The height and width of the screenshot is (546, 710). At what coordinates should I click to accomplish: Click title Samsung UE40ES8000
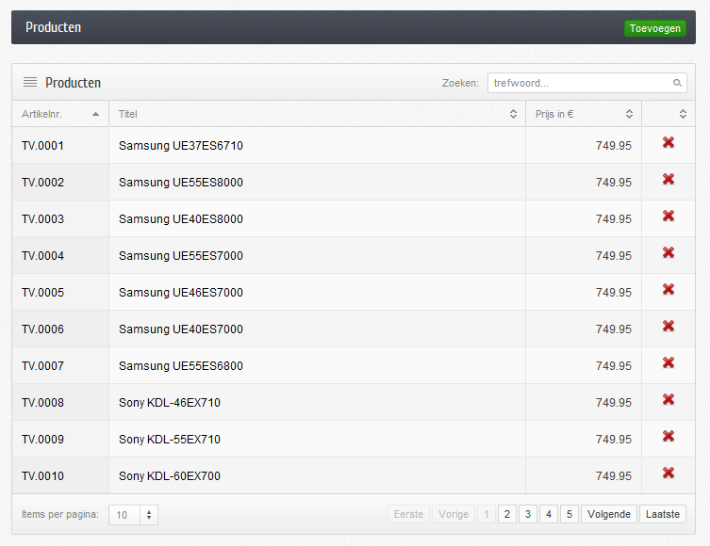181,218
